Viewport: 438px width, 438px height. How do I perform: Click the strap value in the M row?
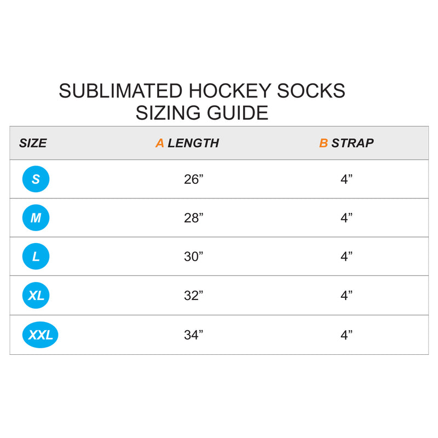(346, 218)
